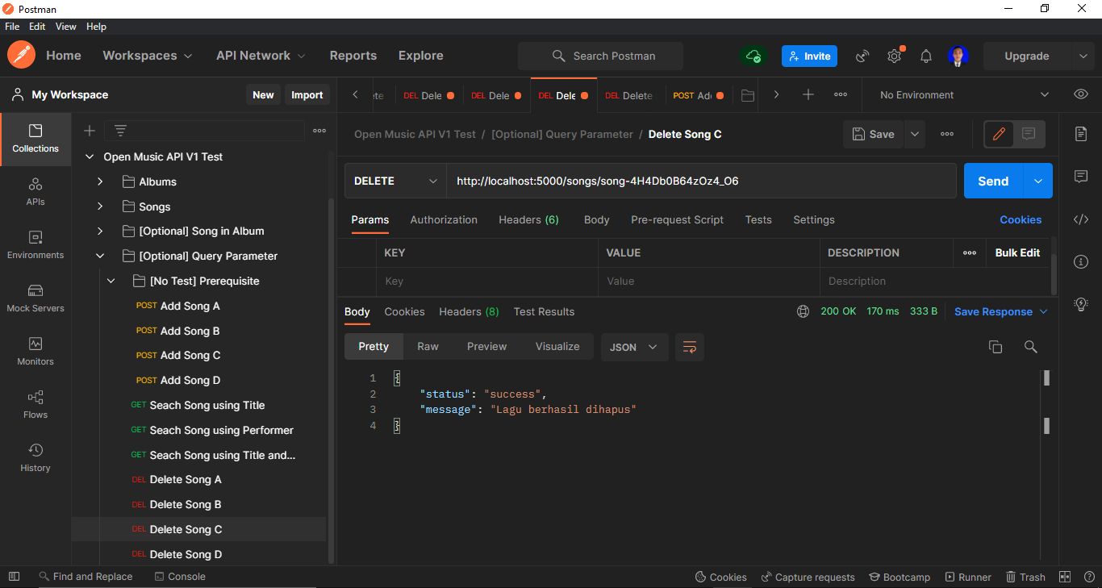Open the documentation icon in right sidebar
Screen dimensions: 1102x588
click(1081, 134)
